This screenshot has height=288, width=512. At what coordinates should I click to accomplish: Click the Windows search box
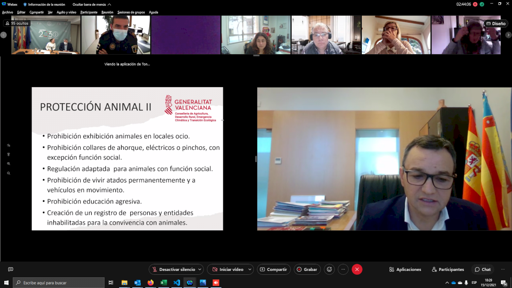pos(60,282)
